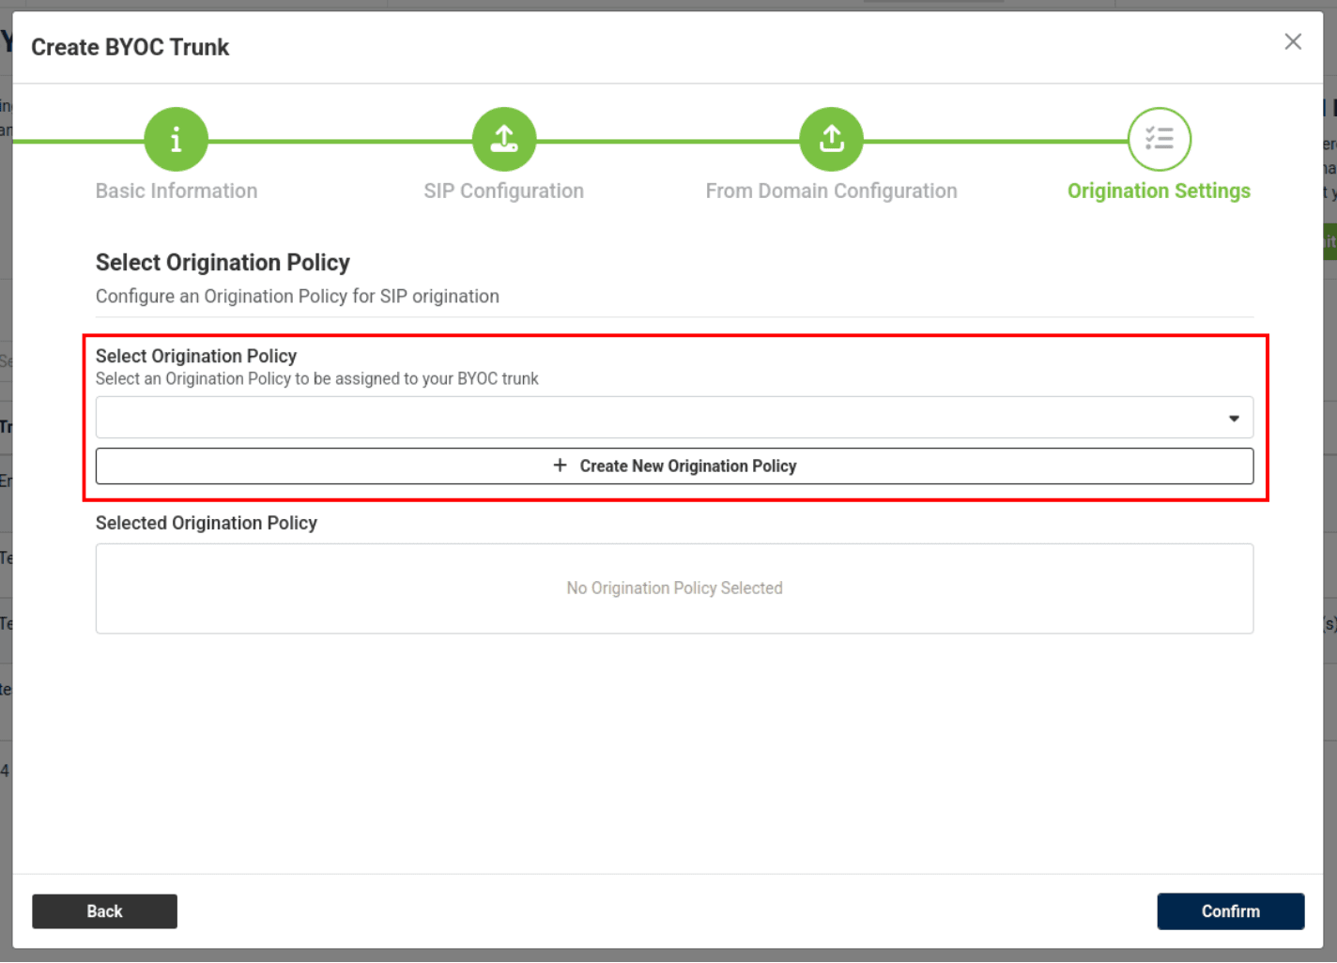This screenshot has width=1337, height=963.
Task: Click the Origination Settings step label
Action: (x=1159, y=191)
